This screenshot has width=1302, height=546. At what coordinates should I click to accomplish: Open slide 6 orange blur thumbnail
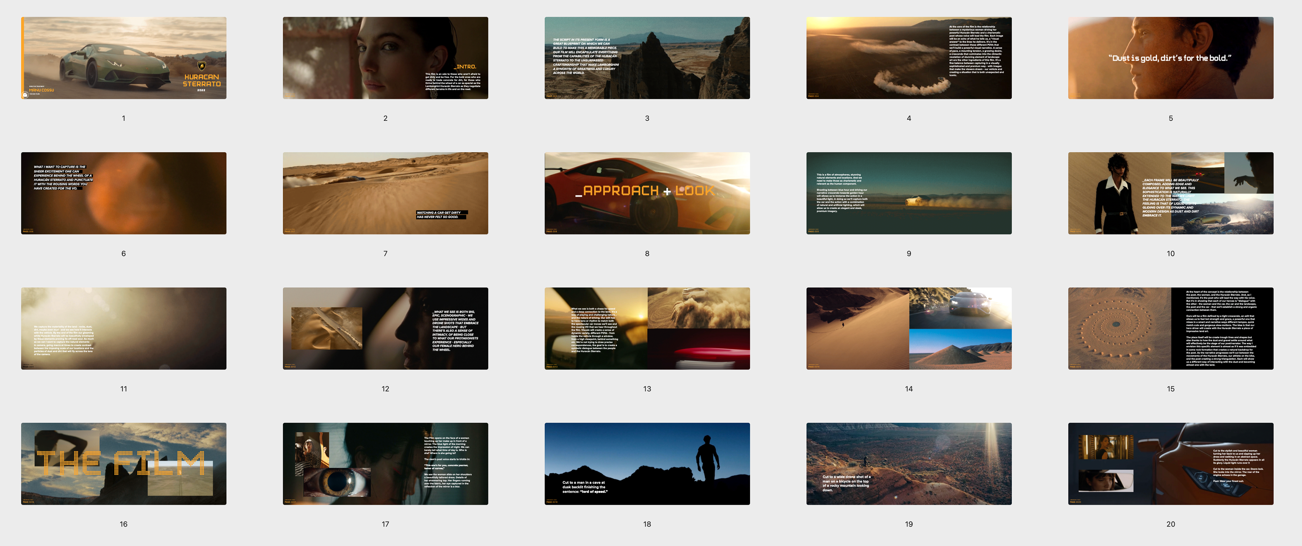tap(123, 193)
